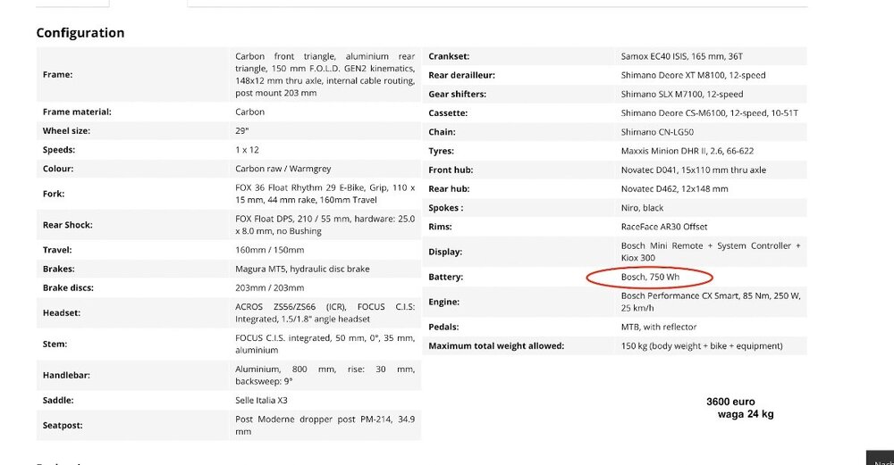The width and height of the screenshot is (894, 465).
Task: Click the waga 24 kg weight note
Action: [745, 414]
